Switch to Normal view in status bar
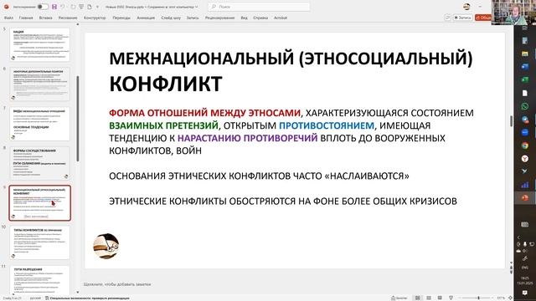The width and height of the screenshot is (536, 301). [x=417, y=298]
